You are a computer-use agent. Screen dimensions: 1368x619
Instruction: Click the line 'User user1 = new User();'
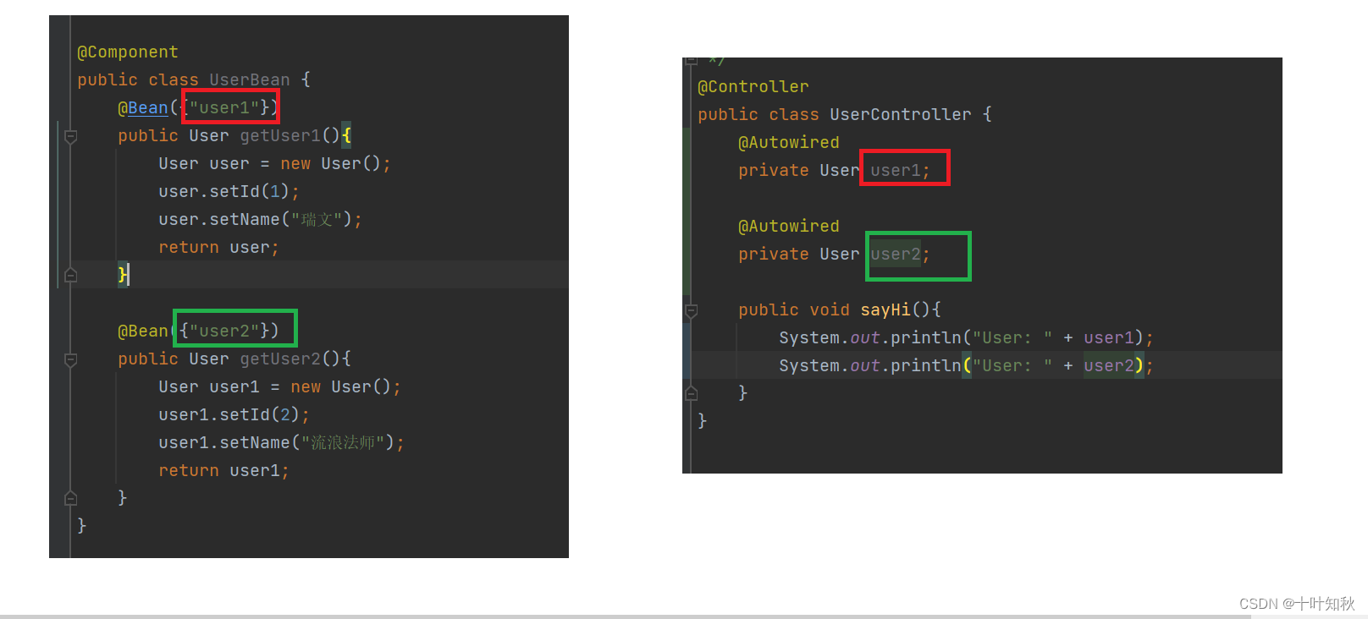279,387
